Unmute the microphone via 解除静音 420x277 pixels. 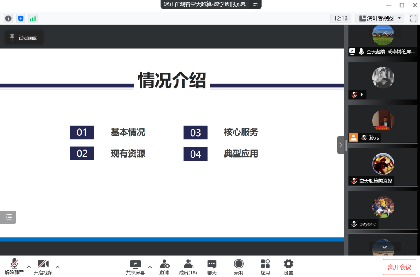pyautogui.click(x=14, y=267)
